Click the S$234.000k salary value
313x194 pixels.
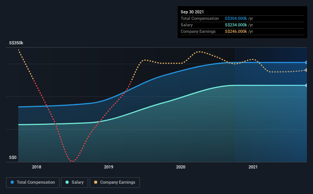[236, 25]
